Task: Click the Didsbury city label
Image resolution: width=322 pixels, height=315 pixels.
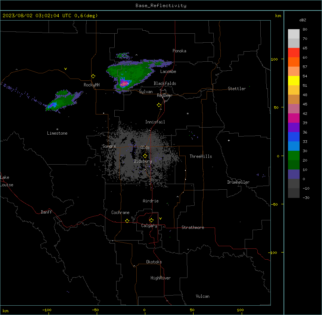Action: pyautogui.click(x=143, y=161)
